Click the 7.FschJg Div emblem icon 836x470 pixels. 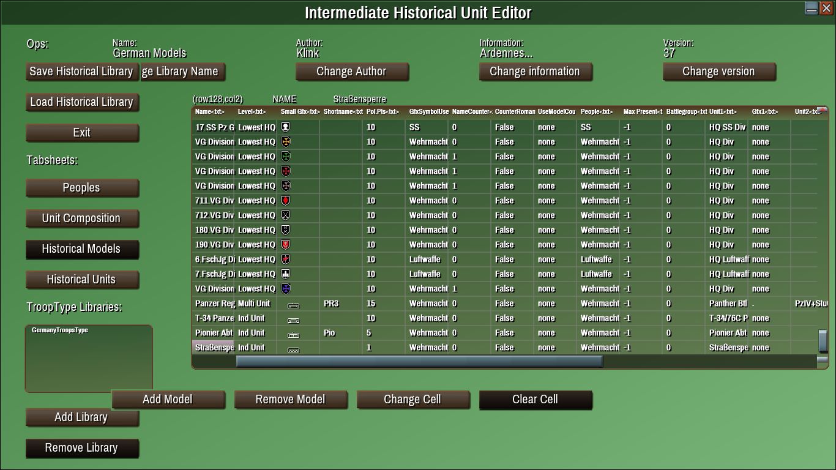tap(285, 274)
